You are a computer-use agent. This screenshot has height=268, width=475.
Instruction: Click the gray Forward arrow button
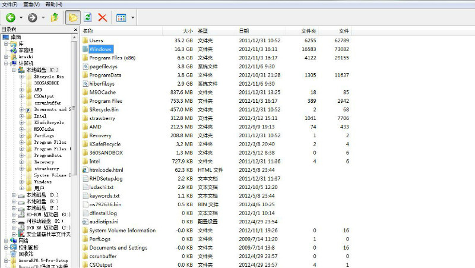[x=33, y=18]
